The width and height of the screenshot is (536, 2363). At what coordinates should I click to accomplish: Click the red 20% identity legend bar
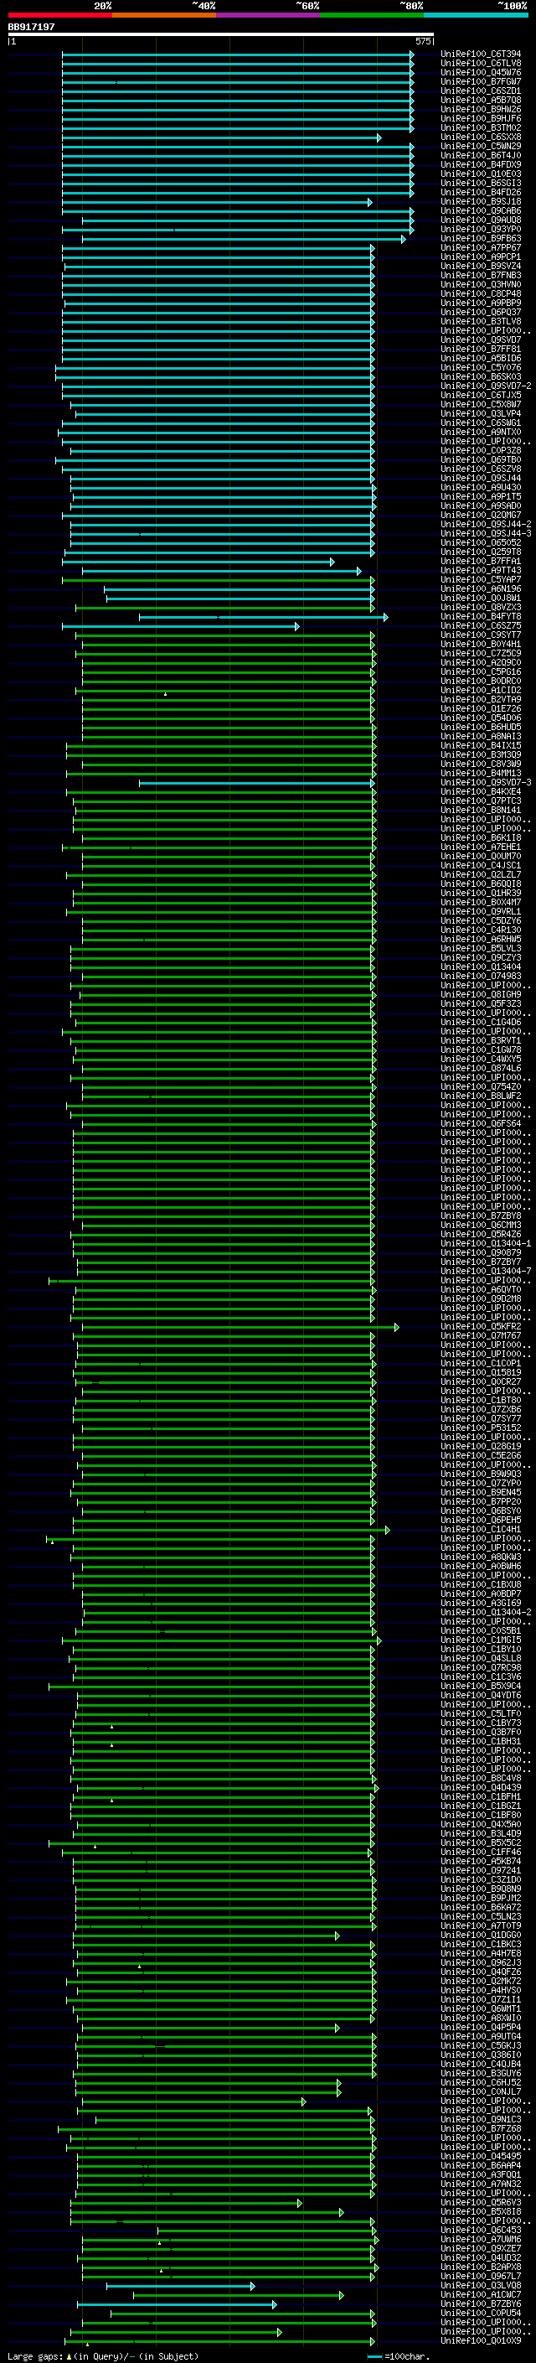59,16
